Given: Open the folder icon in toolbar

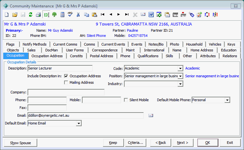Looking at the screenshot, I should point(15,15).
